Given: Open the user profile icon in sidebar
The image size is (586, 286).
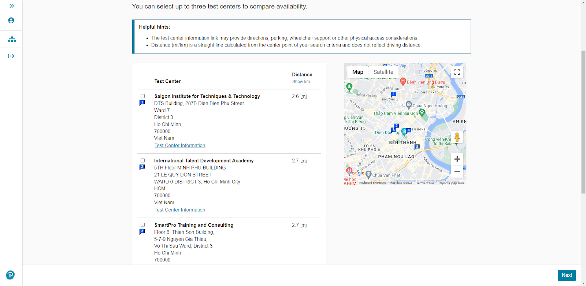Looking at the screenshot, I should (x=11, y=21).
